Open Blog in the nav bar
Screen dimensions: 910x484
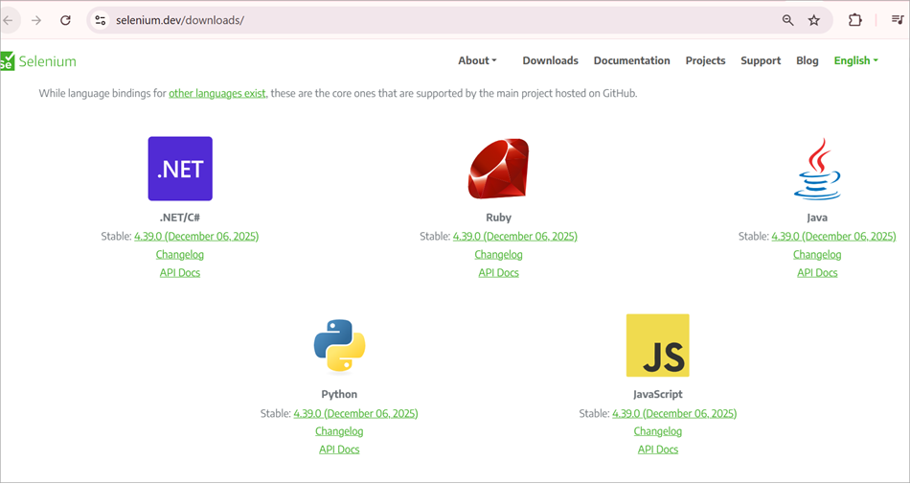coord(808,60)
